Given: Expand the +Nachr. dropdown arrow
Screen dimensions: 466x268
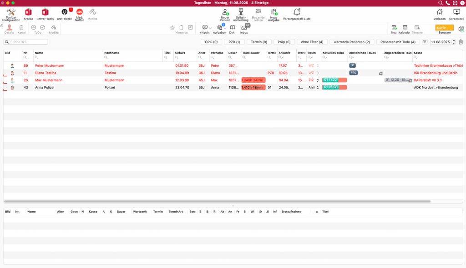Looking at the screenshot, I should (x=210, y=28).
